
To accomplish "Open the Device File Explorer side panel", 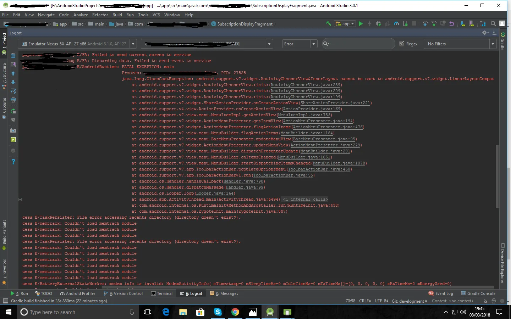I will click(503, 263).
